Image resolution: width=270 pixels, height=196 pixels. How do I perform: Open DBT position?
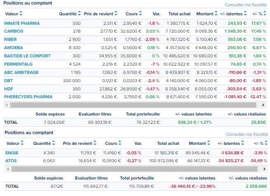point(8,81)
